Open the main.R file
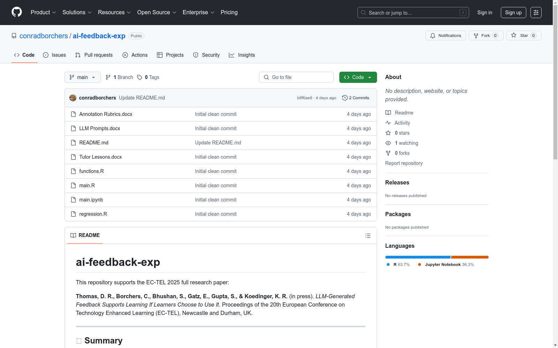Viewport: 558px width, 348px height. click(x=87, y=185)
